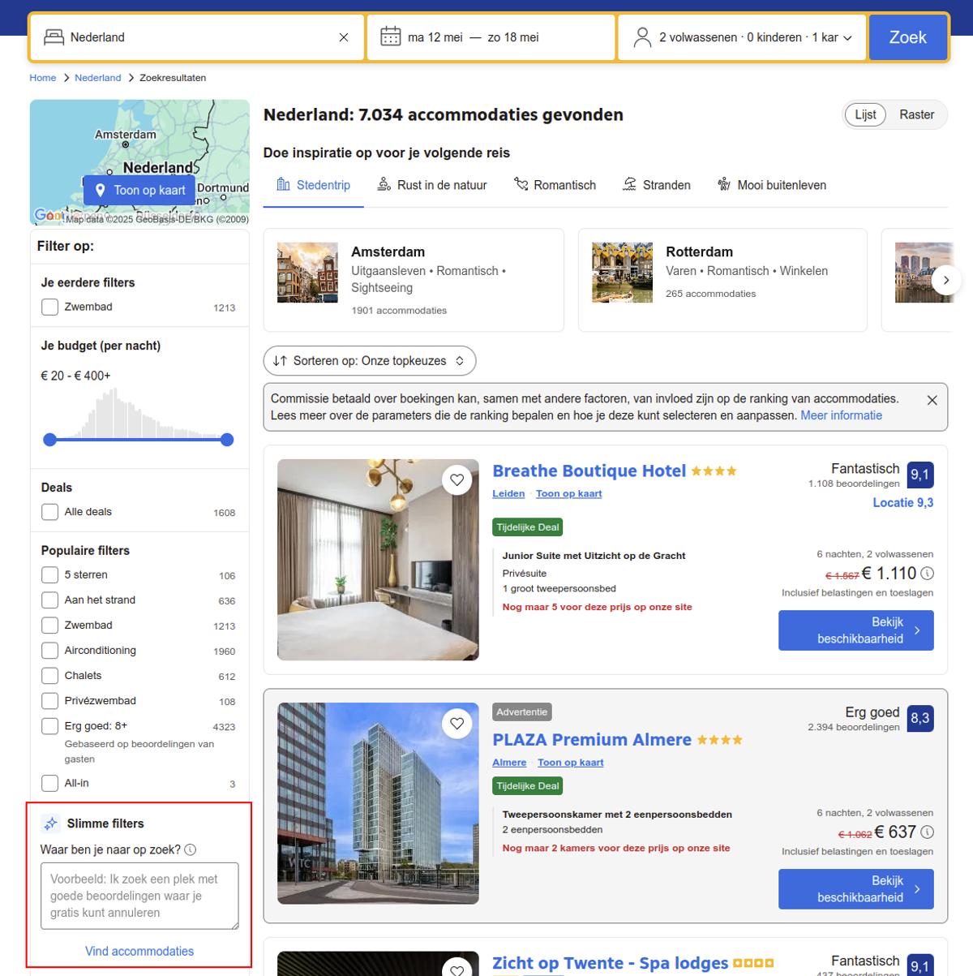Image resolution: width=973 pixels, height=976 pixels.
Task: Check the Erg goed: 8+ filter
Action: pos(49,726)
